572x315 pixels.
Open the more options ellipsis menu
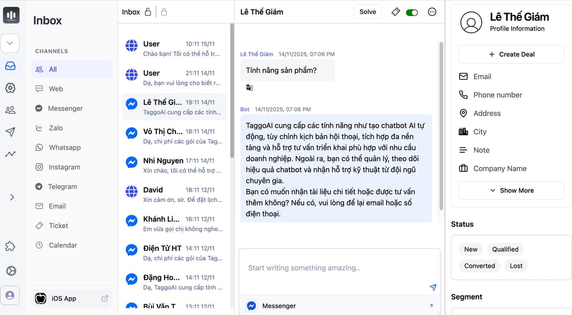point(432,12)
